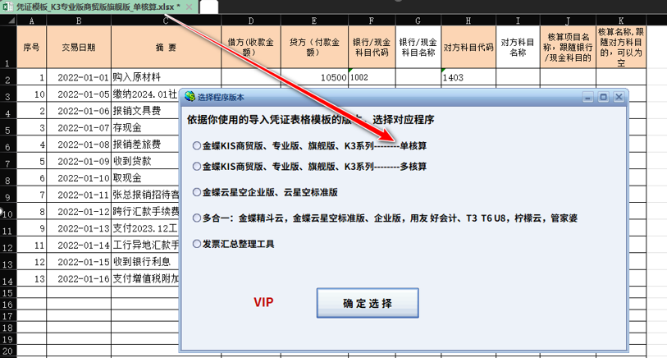Select column I header

[518, 21]
